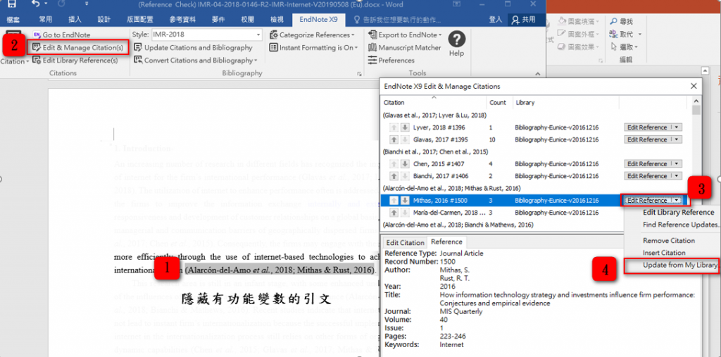Click the citations list scrollbar up arrow
This screenshot has height=357, width=721.
pos(696,101)
